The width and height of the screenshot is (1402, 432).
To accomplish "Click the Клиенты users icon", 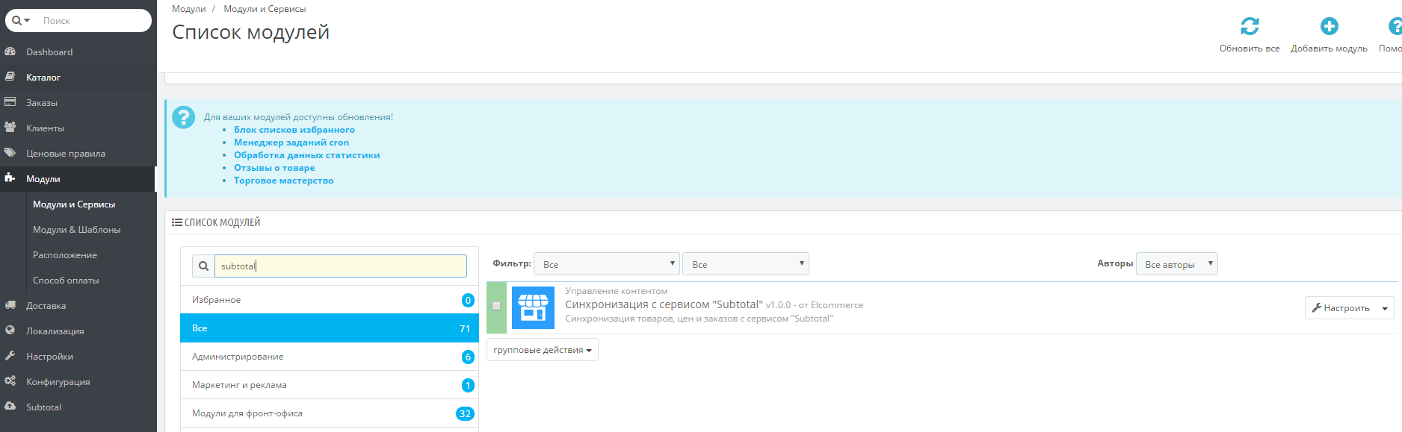I will (x=10, y=128).
